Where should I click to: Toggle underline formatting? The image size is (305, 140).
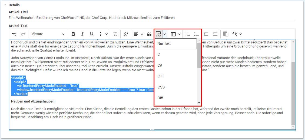(x=92, y=34)
